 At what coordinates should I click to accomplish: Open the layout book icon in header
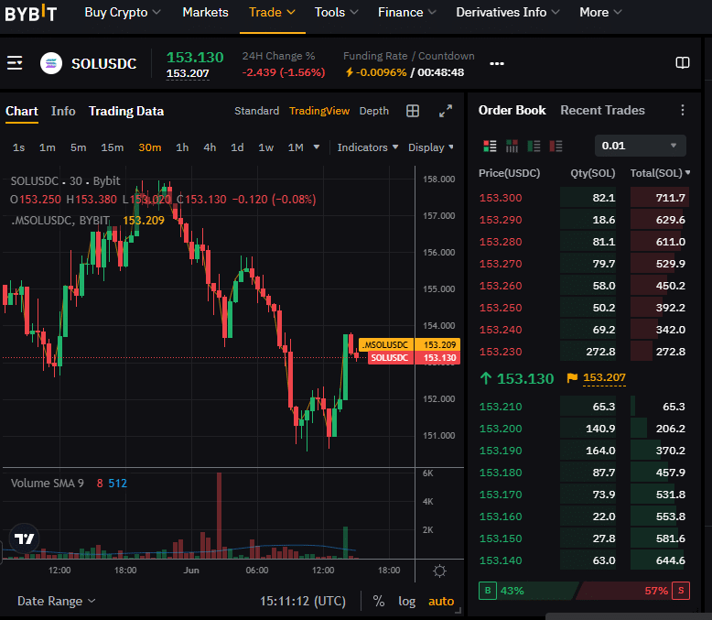(683, 62)
